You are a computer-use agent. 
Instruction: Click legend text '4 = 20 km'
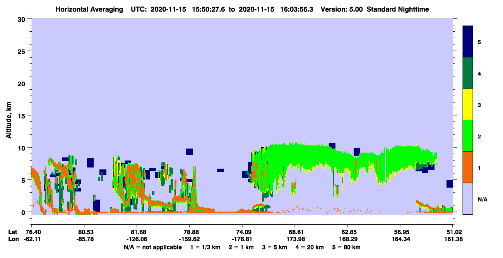click(x=311, y=247)
